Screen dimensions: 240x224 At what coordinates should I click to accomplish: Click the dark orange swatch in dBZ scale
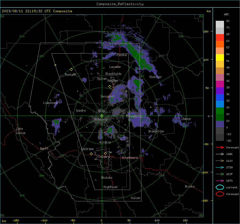tap(220, 44)
